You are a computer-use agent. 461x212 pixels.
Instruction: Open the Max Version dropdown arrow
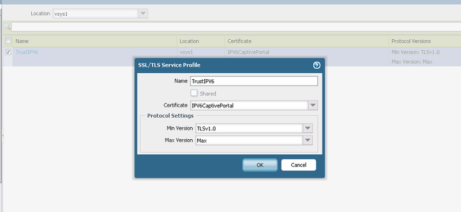[x=308, y=140]
